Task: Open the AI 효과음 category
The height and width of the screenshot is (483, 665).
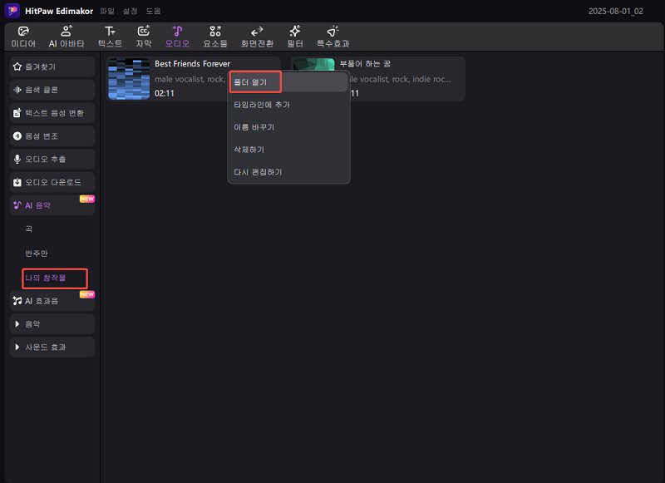Action: click(52, 301)
